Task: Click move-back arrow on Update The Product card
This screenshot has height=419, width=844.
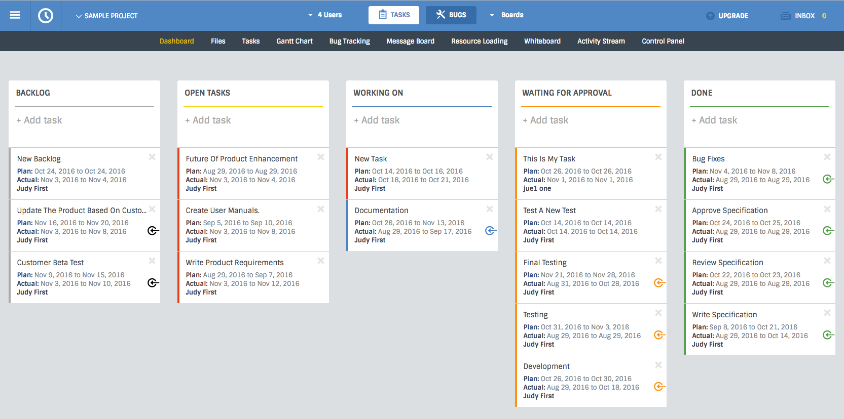Action: click(153, 231)
